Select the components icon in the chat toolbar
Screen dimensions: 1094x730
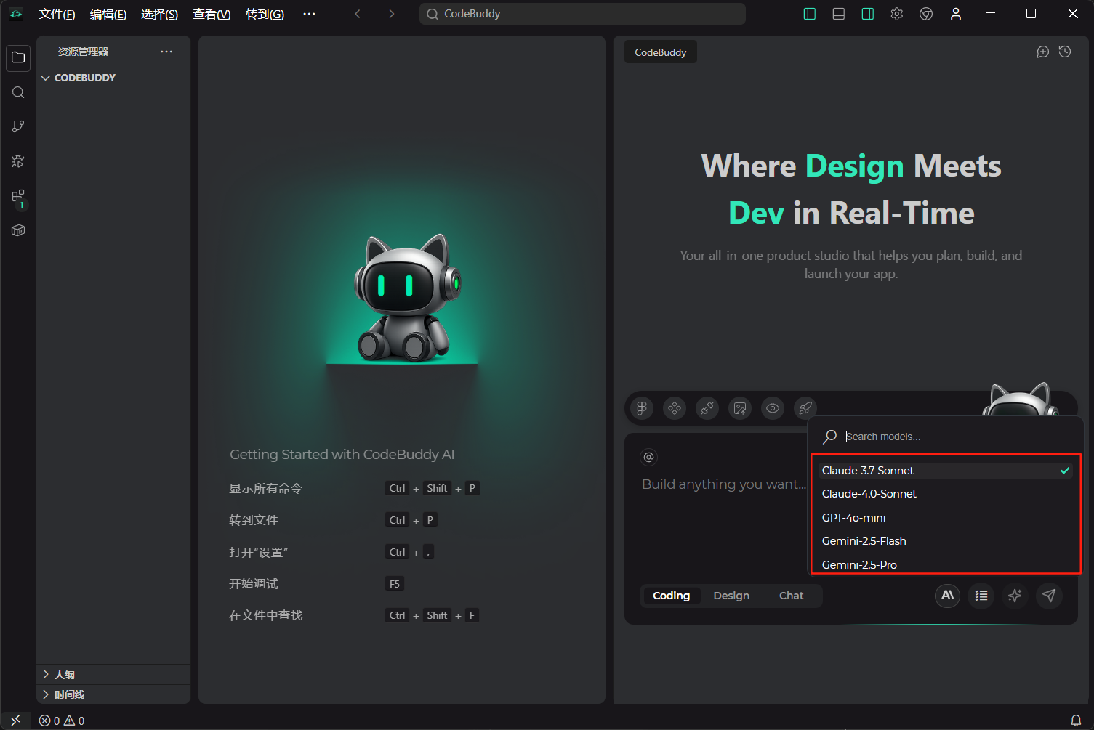coord(674,407)
